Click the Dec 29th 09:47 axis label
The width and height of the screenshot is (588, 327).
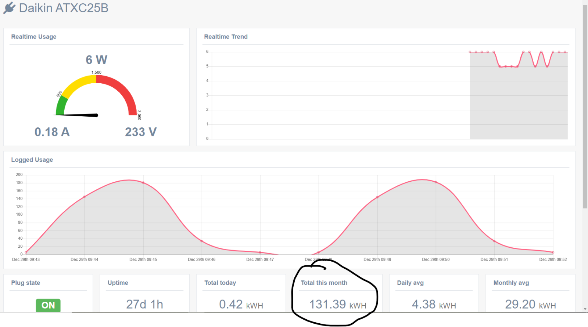click(x=260, y=259)
